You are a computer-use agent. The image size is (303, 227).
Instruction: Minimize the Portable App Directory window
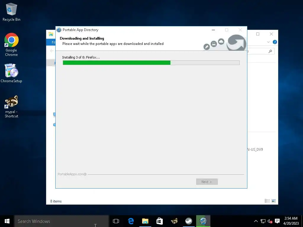[213, 30]
